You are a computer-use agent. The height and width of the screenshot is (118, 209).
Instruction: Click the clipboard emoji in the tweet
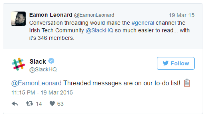pos(187,83)
